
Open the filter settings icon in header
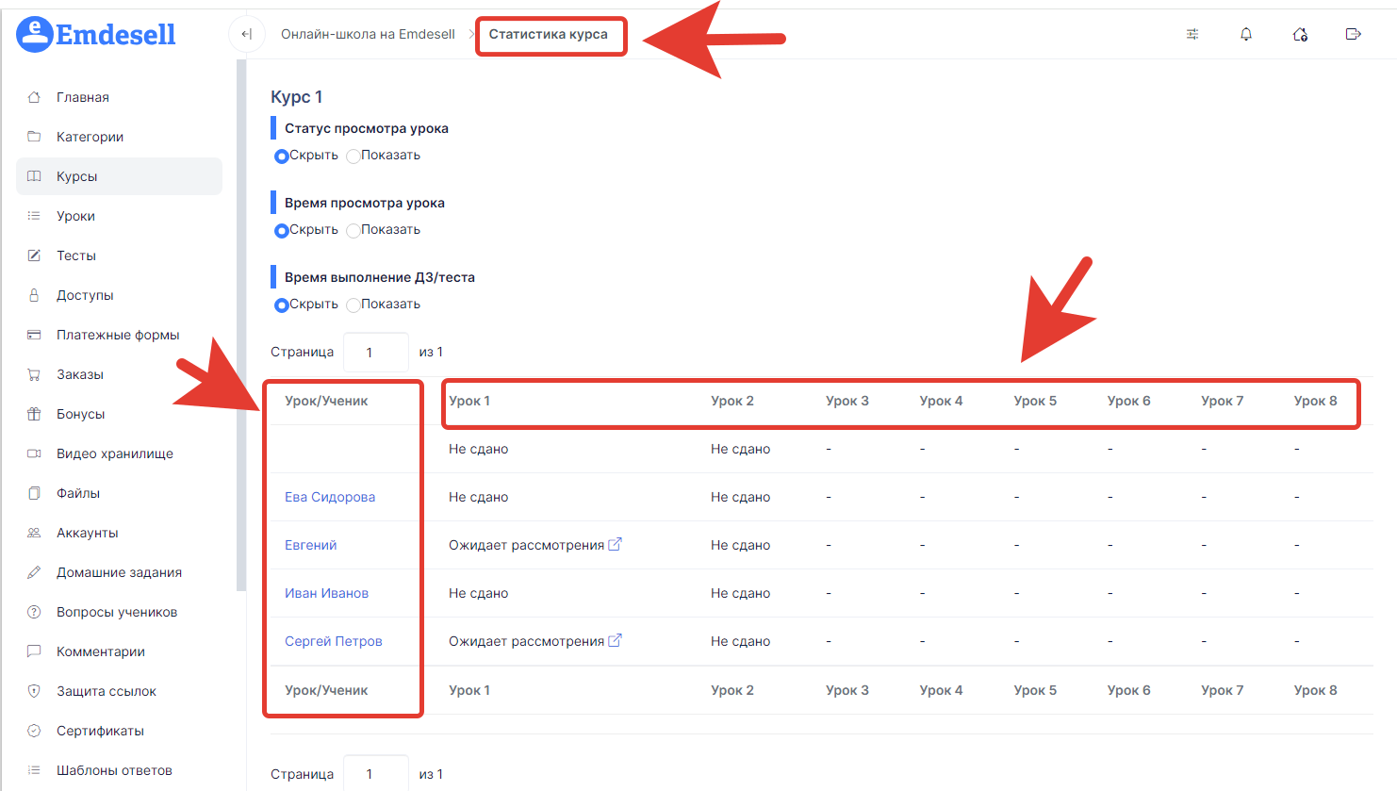(1192, 34)
